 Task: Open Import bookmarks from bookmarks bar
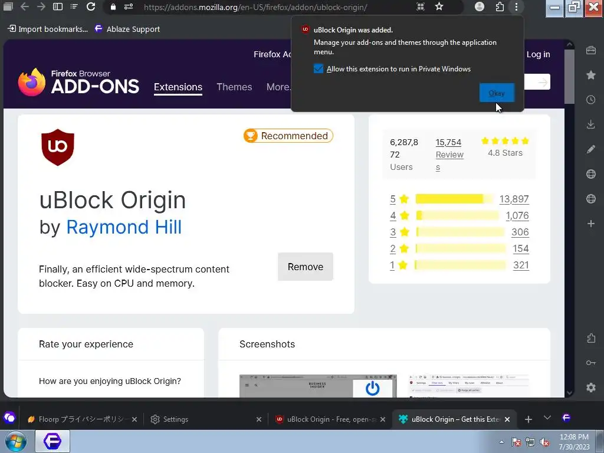[x=48, y=29]
